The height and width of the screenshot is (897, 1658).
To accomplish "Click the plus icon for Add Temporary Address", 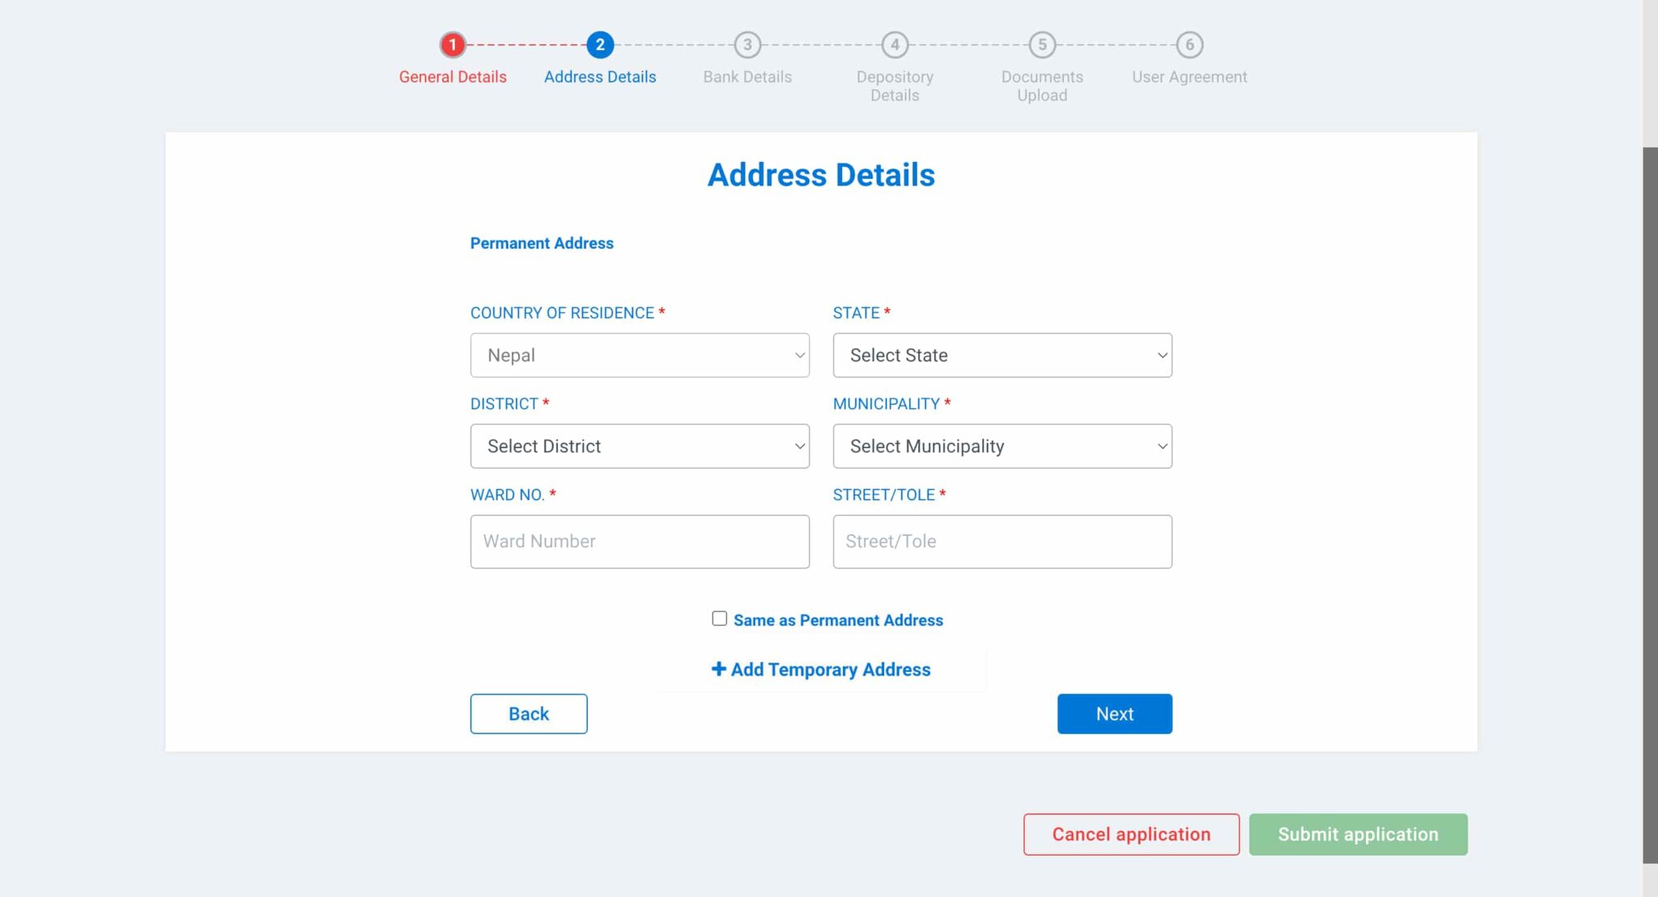I will pyautogui.click(x=718, y=669).
